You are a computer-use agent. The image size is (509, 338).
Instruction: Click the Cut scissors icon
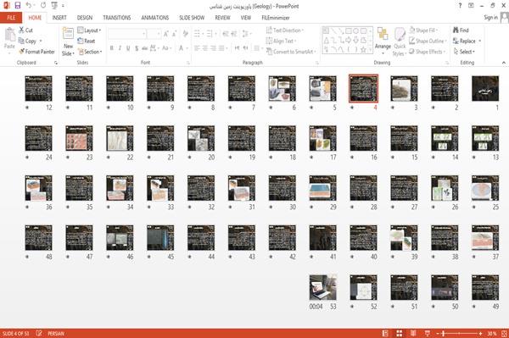21,30
